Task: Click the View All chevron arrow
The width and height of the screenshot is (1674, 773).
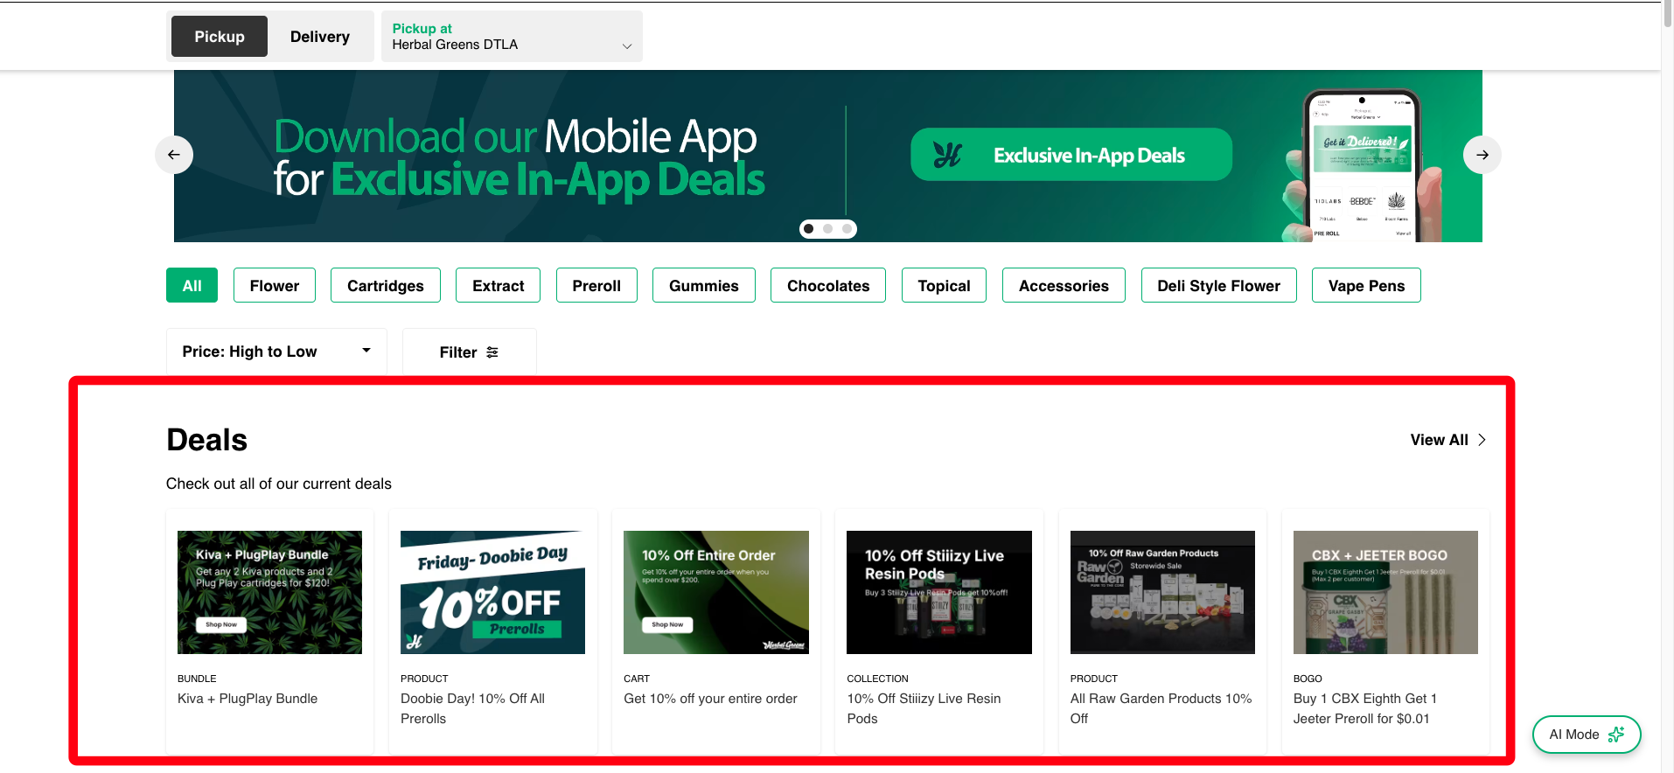Action: click(1482, 440)
